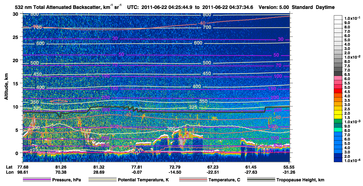This screenshot has height=186, width=363.
Task: Click the color bar label '1.0x10-2'
Action: click(352, 57)
